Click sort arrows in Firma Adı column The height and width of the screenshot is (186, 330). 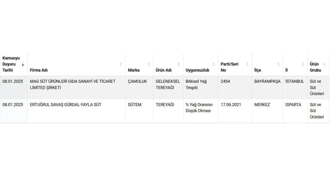point(121,64)
